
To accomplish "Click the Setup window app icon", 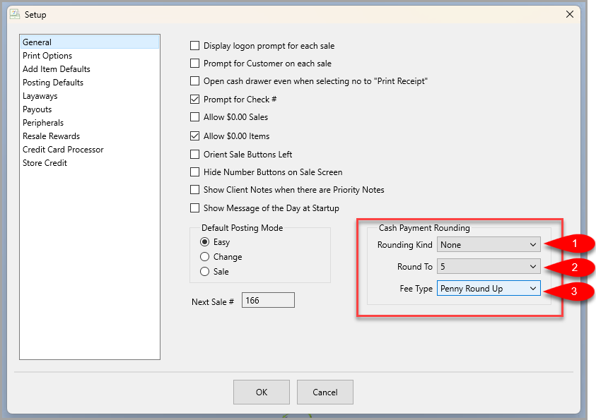I will point(15,14).
